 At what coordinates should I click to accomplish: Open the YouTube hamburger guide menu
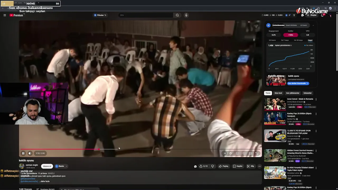pos(5,15)
